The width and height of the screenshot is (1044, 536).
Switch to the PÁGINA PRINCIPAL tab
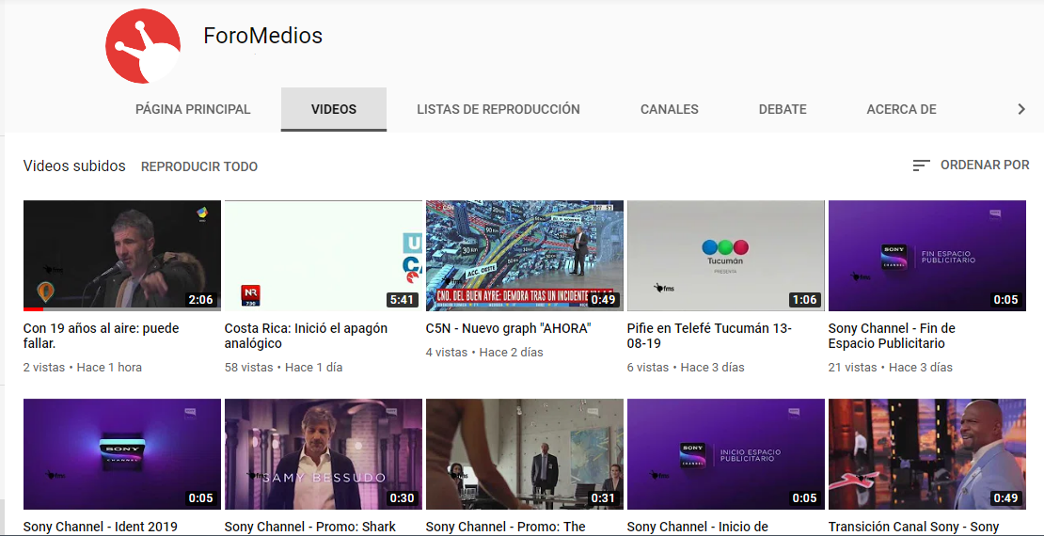193,109
